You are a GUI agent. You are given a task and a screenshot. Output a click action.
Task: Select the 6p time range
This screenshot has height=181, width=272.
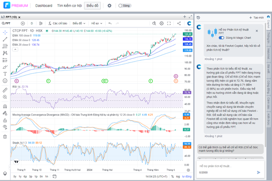[25, 176]
